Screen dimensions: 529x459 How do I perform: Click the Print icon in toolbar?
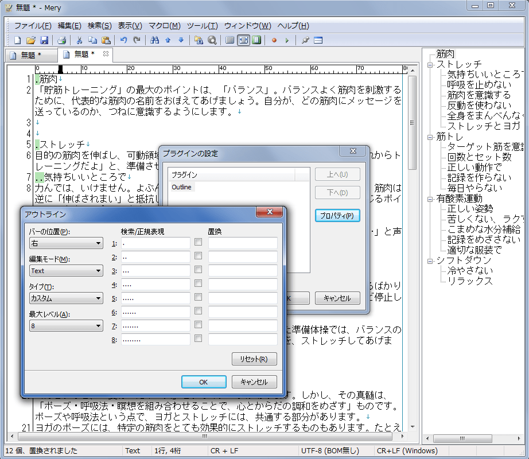[61, 40]
